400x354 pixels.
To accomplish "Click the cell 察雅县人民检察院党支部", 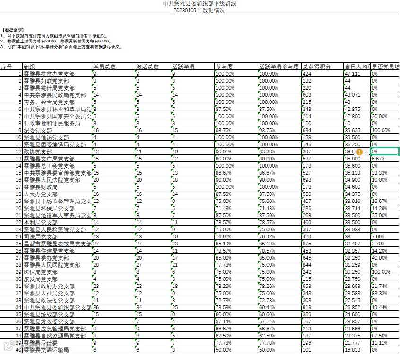I will pyautogui.click(x=57, y=229).
